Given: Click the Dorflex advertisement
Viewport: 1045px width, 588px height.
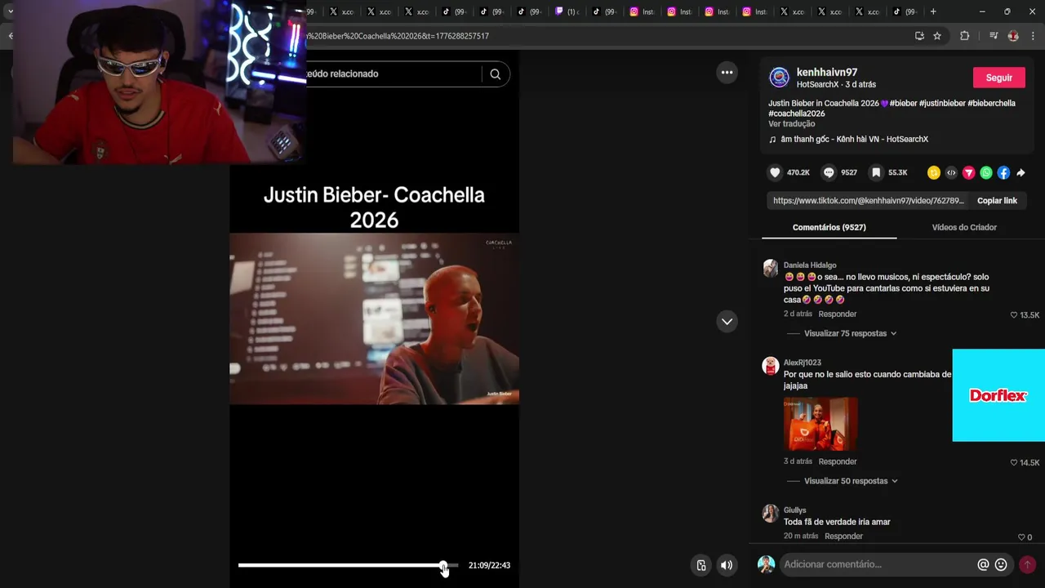Looking at the screenshot, I should pos(998,395).
